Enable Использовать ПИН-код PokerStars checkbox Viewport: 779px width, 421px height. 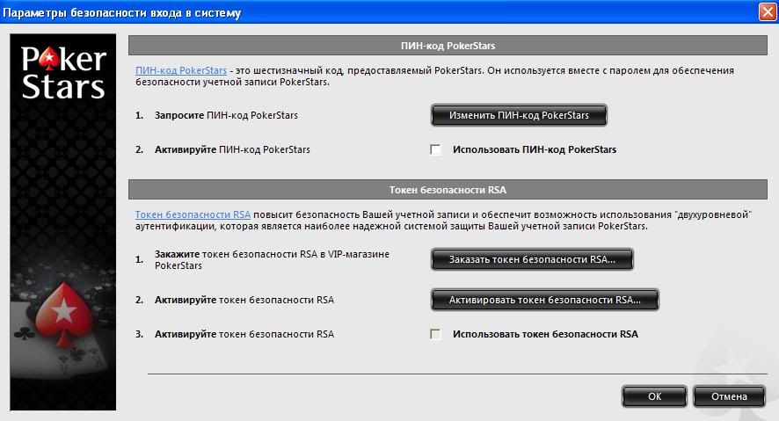click(x=436, y=149)
